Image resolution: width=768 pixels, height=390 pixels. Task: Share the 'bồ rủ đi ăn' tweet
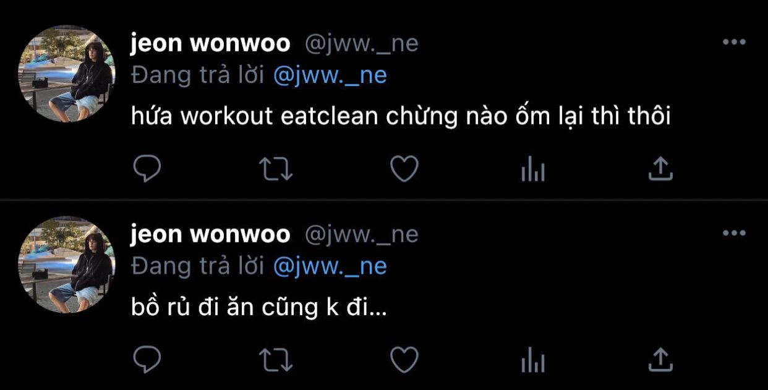[x=660, y=359]
